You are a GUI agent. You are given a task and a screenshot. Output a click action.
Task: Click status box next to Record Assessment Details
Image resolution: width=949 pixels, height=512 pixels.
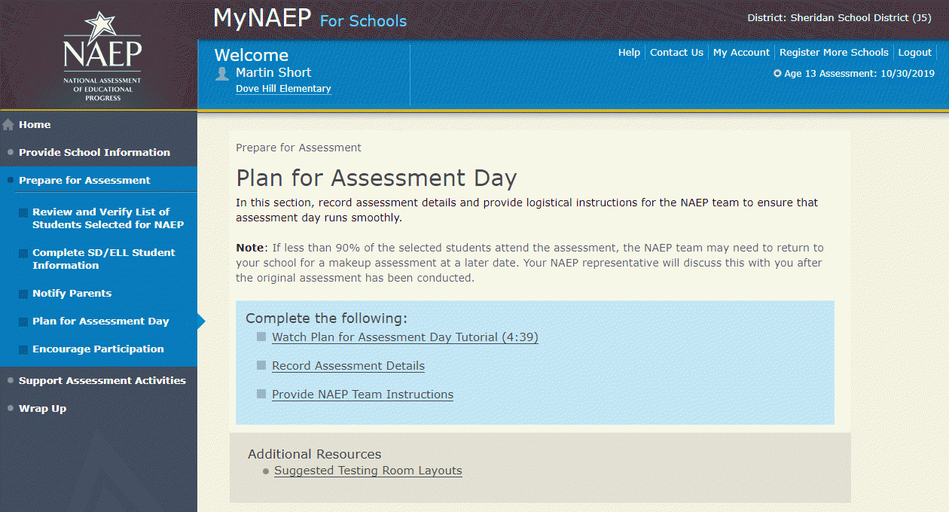(x=261, y=365)
